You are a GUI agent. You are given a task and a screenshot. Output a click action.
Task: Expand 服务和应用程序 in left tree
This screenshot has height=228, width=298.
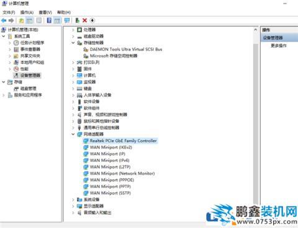click(x=4, y=95)
